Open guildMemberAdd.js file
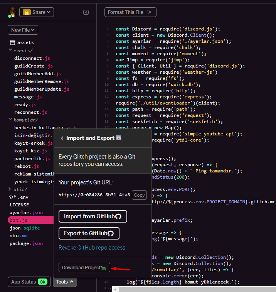The height and width of the screenshot is (292, 276). click(38, 74)
